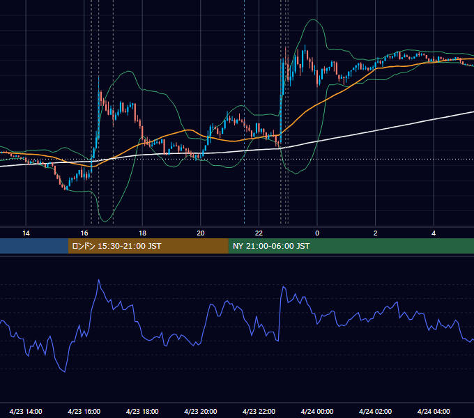Click the blue session bar before ロンドン

(34, 246)
